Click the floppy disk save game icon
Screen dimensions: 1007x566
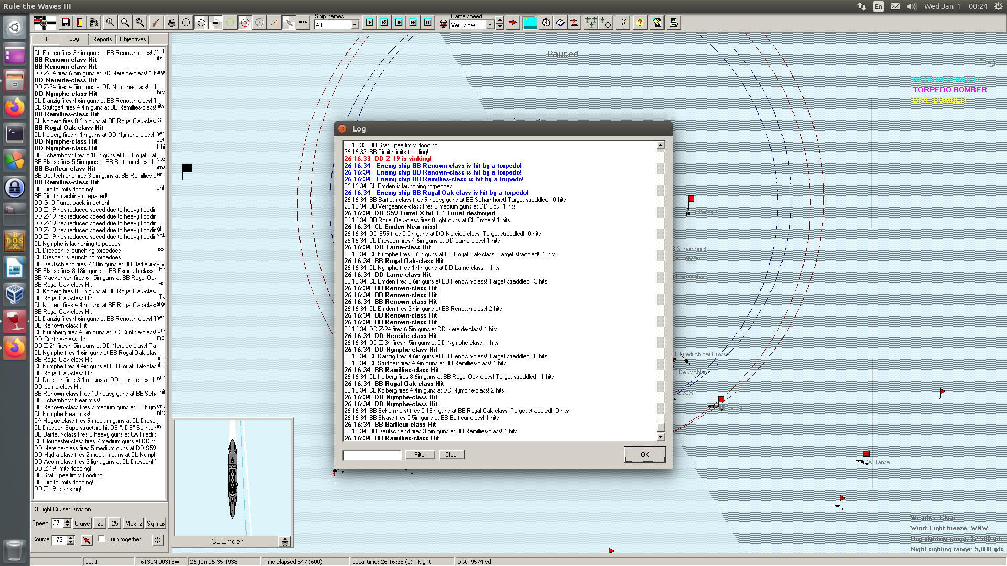66,23
